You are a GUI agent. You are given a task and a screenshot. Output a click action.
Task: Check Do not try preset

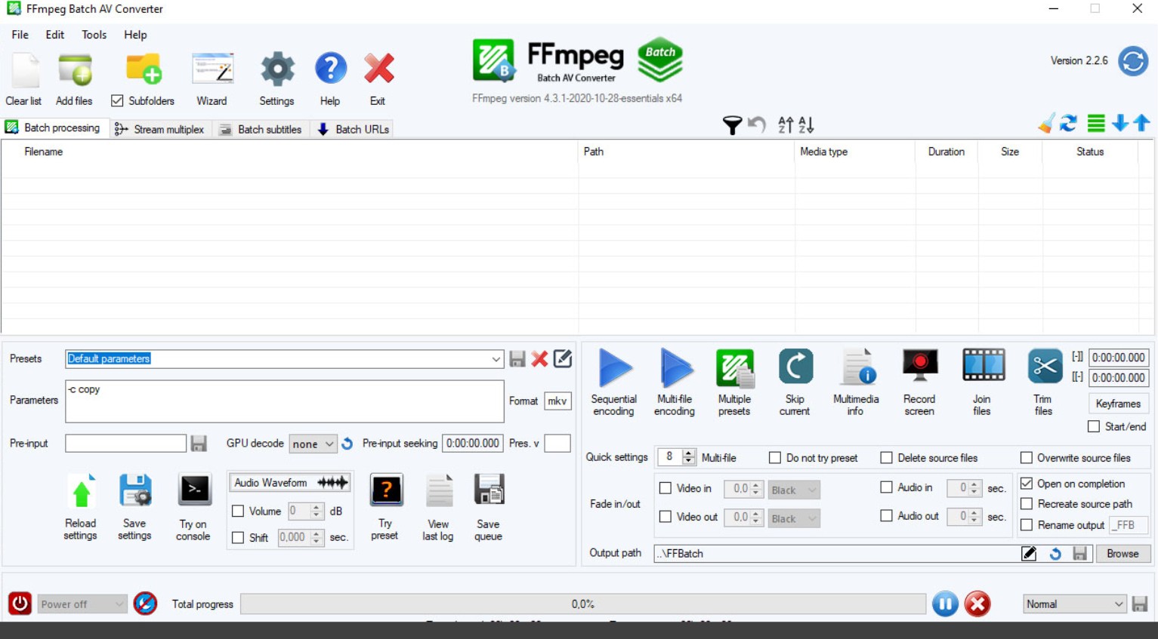(775, 458)
